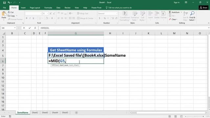Open the Review tab

click(68, 8)
